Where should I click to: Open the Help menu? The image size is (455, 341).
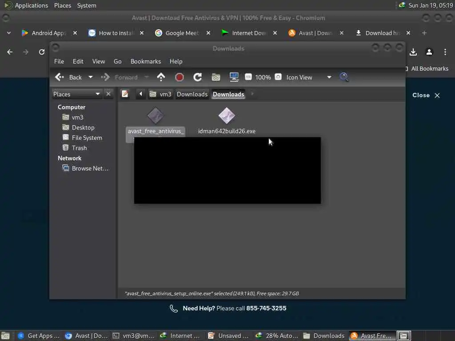click(x=176, y=61)
